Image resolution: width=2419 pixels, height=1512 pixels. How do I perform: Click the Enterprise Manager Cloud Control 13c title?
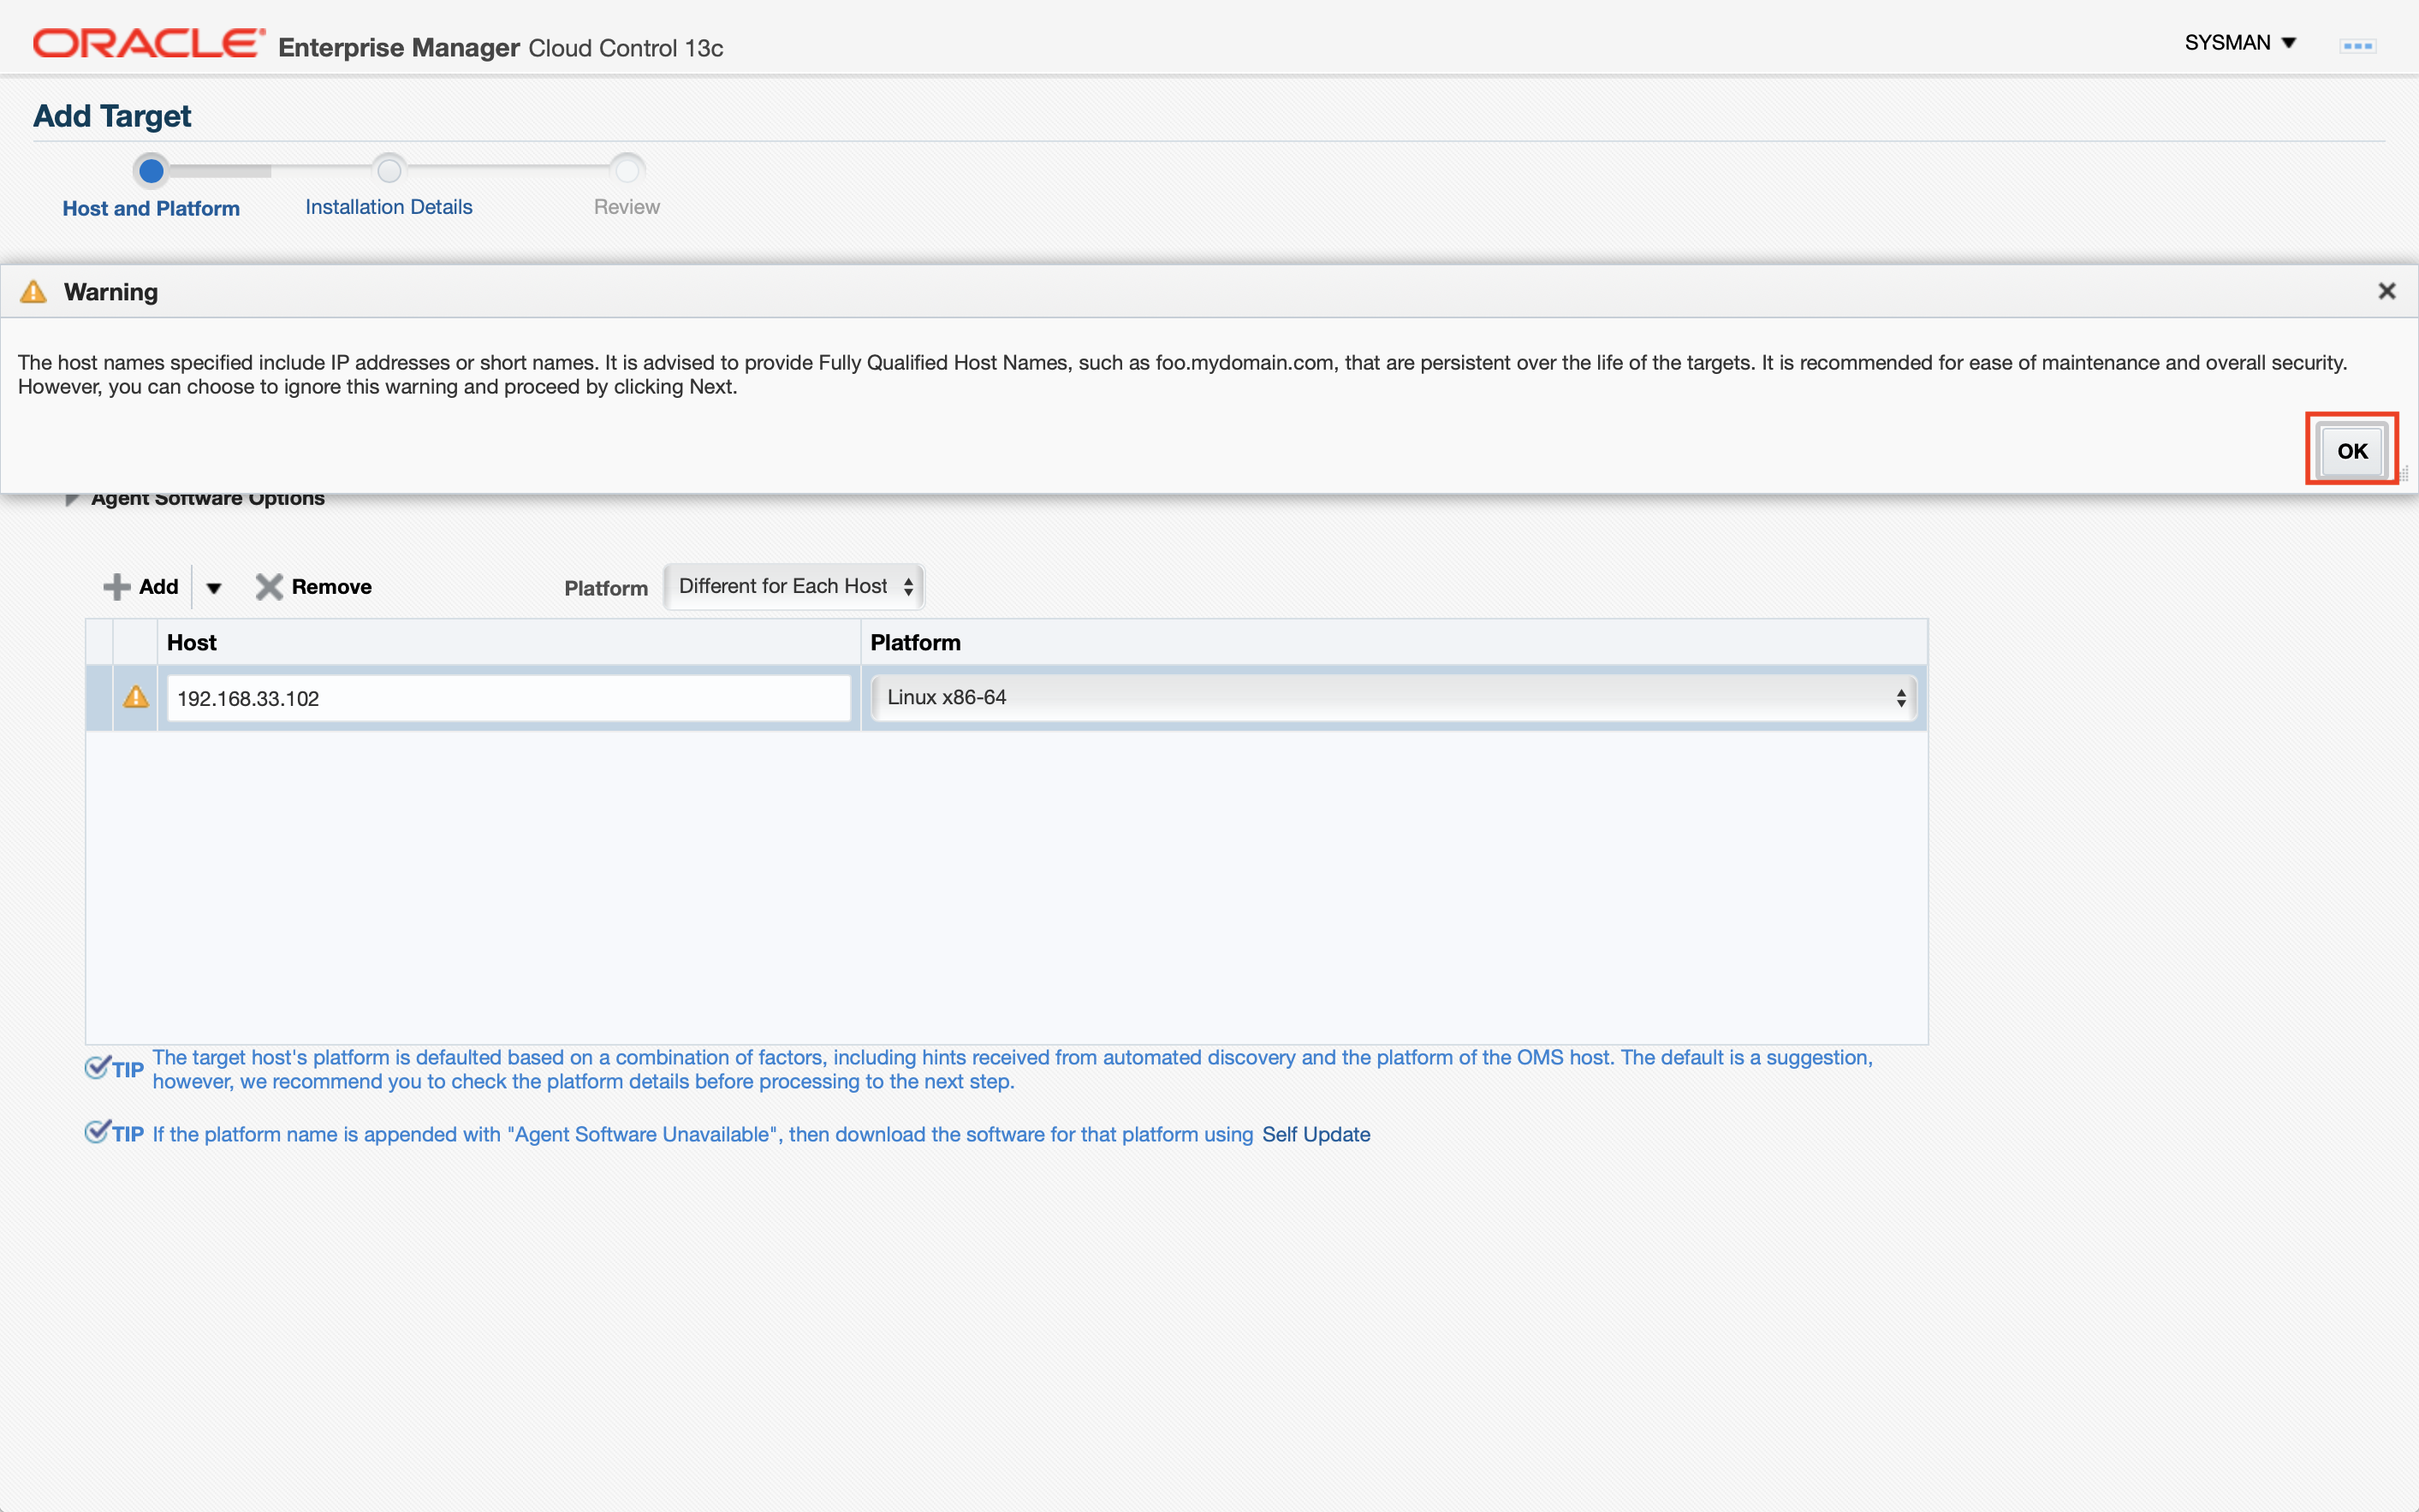pos(500,48)
